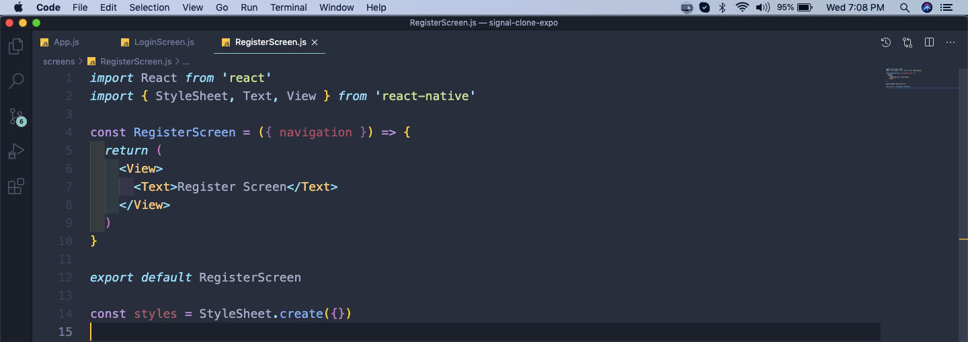
Task: Open the file timeline history icon
Action: (x=886, y=42)
